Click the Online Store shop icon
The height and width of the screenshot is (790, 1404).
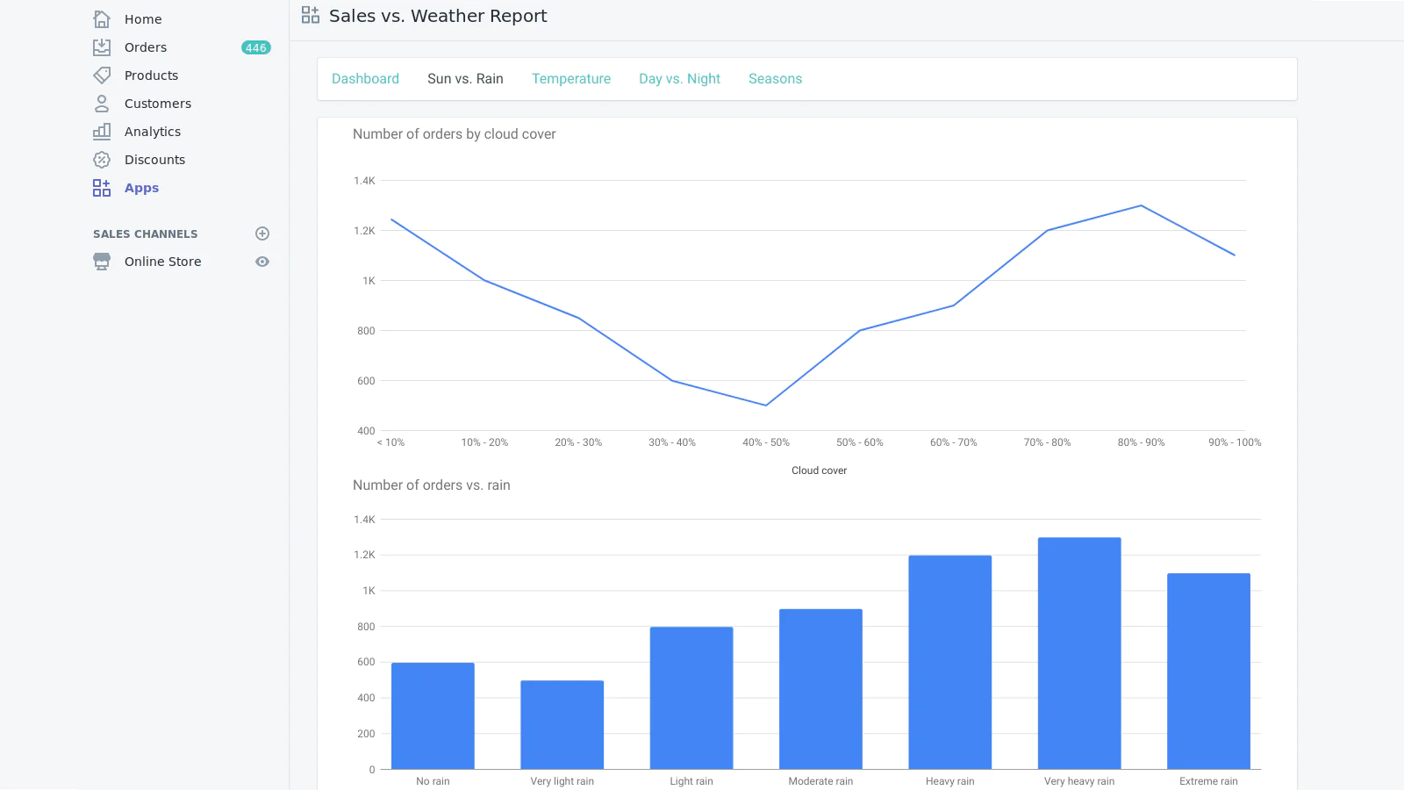(x=102, y=262)
